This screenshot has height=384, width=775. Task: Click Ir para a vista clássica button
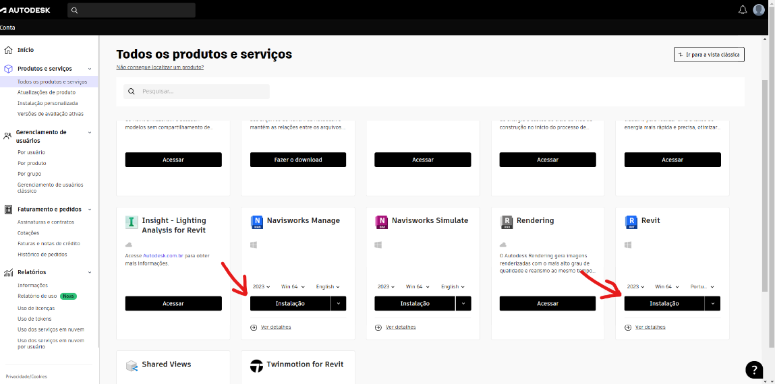[x=708, y=55]
